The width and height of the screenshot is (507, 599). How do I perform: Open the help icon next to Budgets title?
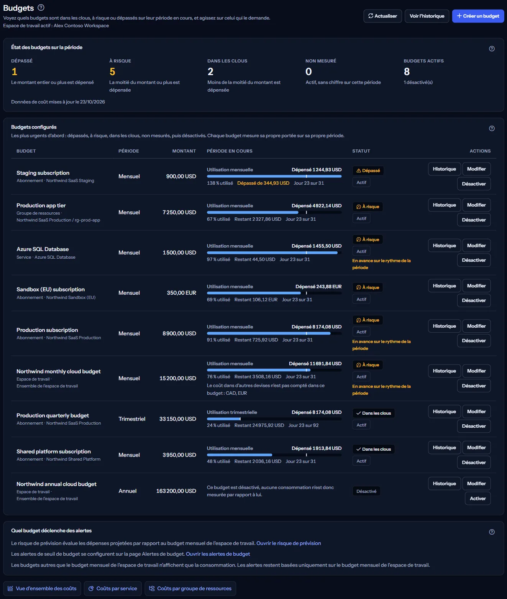41,7
